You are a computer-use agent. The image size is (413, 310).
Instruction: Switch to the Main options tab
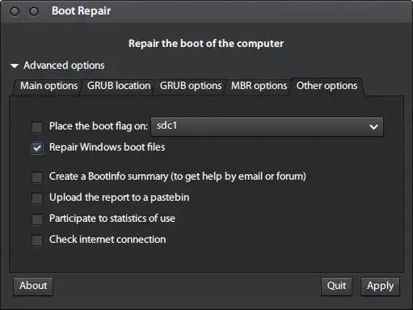(x=48, y=86)
